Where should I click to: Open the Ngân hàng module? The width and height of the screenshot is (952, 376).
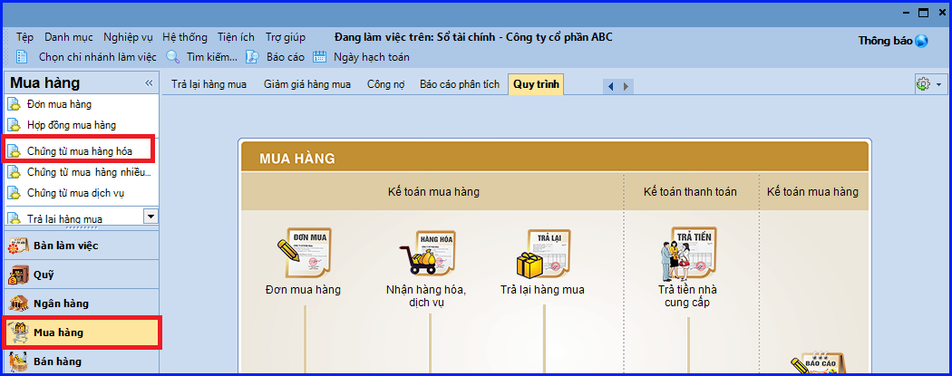(82, 304)
